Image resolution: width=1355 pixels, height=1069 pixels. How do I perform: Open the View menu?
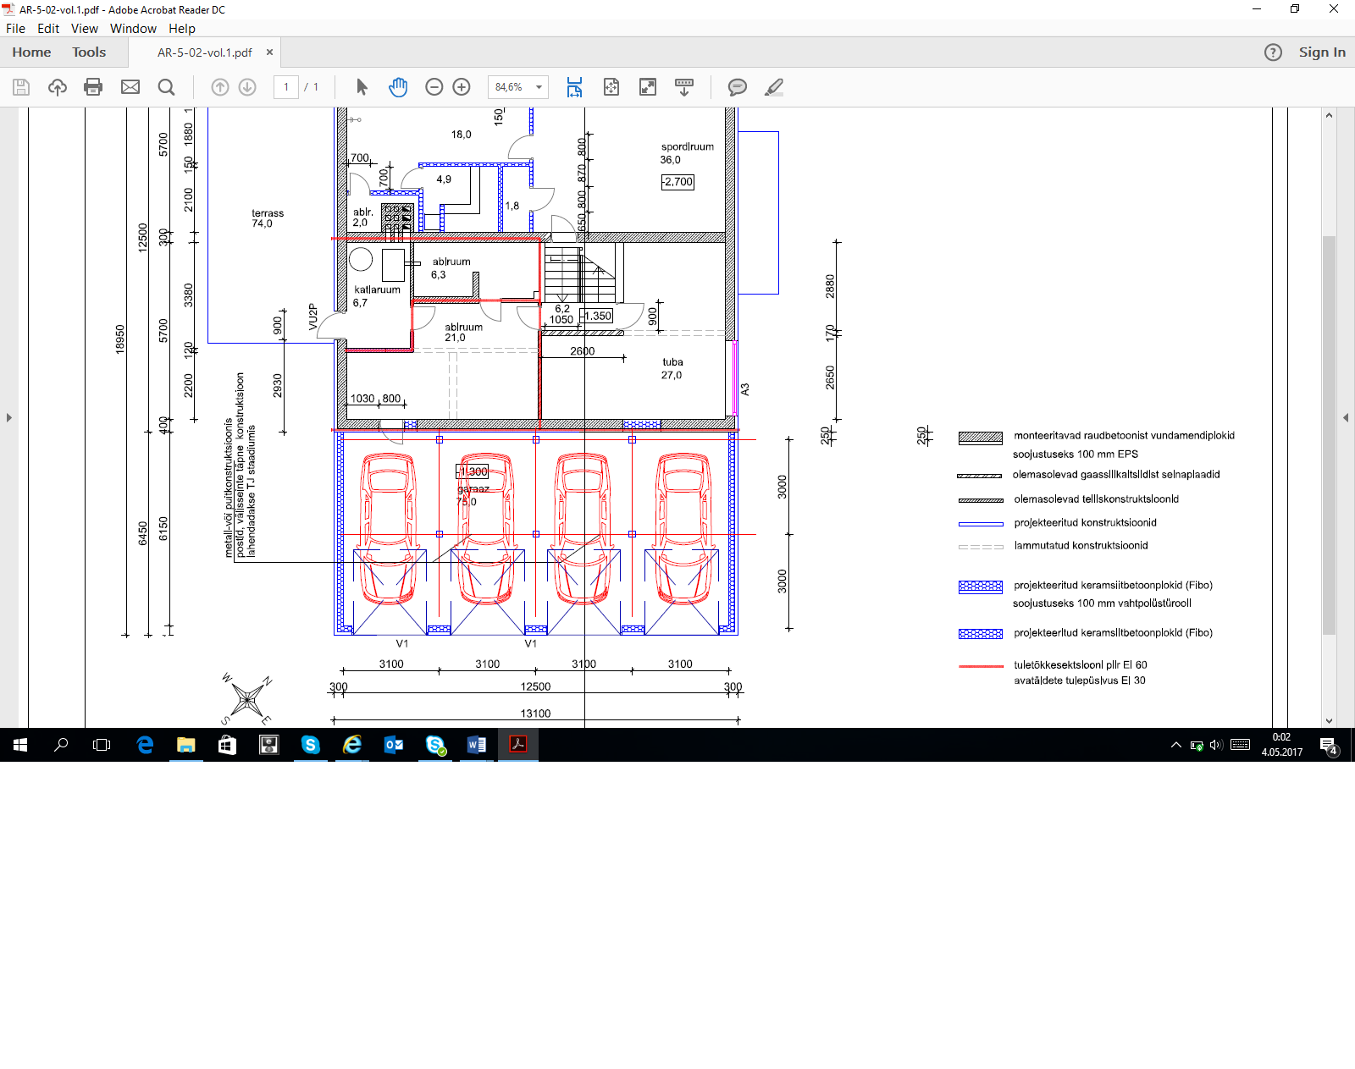pos(84,29)
